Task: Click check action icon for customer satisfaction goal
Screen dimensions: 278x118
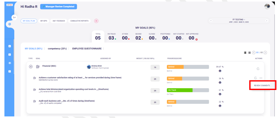Action: point(255,78)
